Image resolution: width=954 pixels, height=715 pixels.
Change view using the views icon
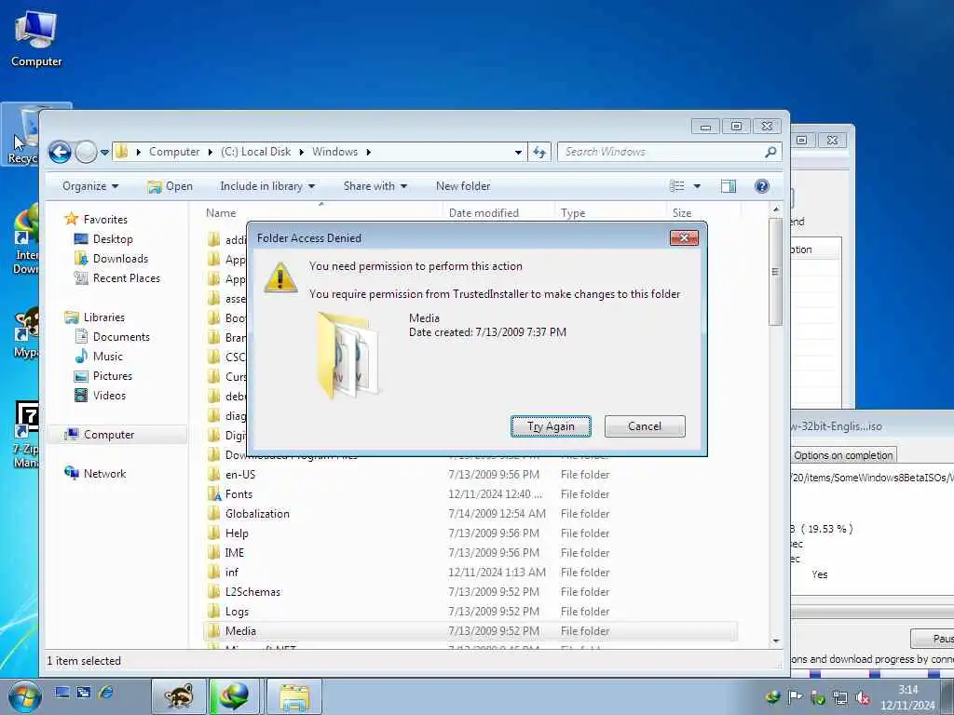tap(676, 186)
